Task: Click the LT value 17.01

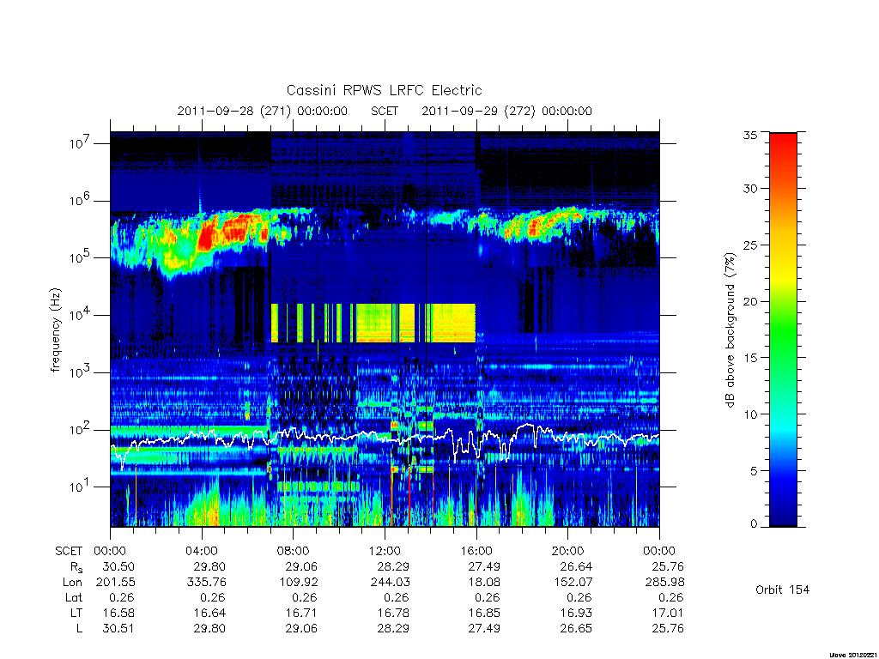Action: (x=668, y=613)
